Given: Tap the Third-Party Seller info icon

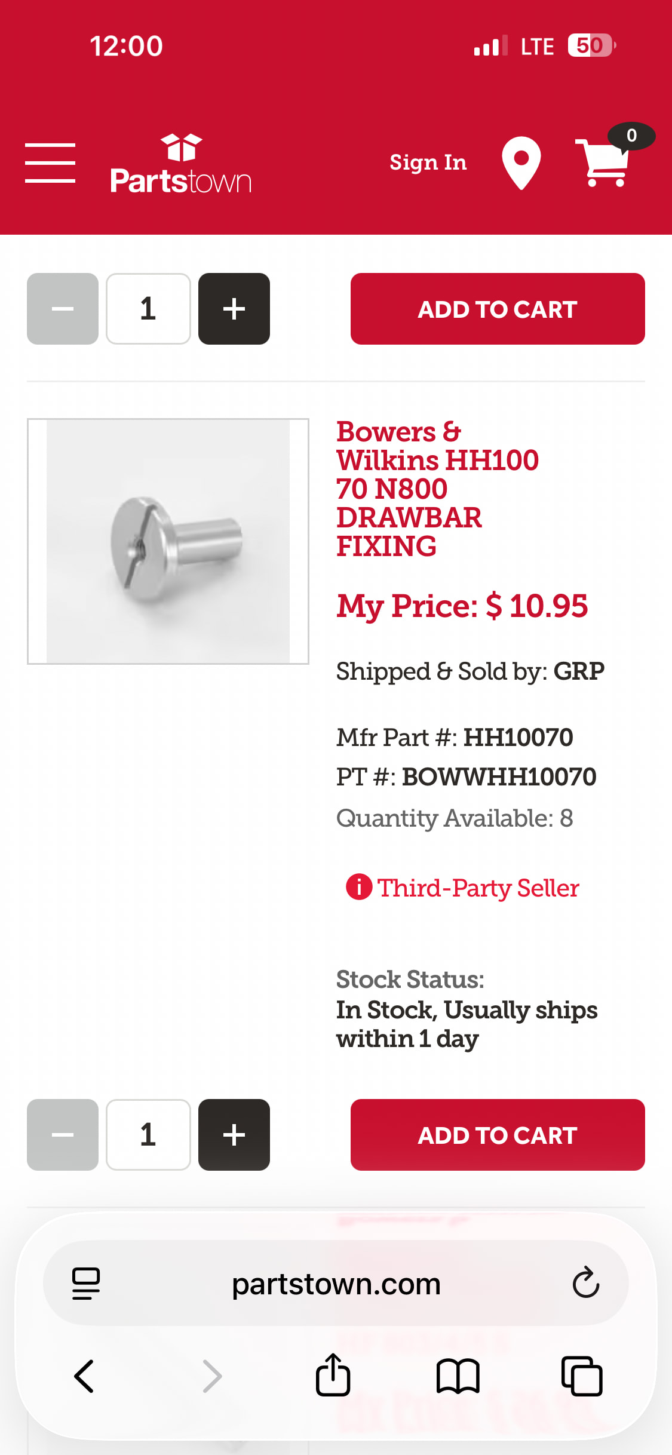Looking at the screenshot, I should click(359, 887).
